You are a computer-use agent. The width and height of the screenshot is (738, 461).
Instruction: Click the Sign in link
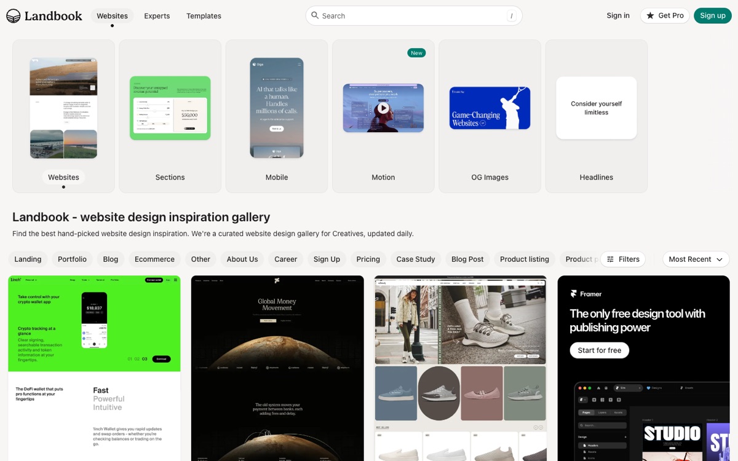point(618,15)
